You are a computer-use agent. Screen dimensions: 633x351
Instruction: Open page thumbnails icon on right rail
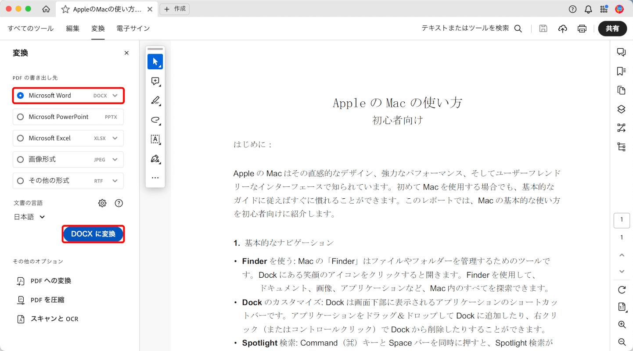621,90
